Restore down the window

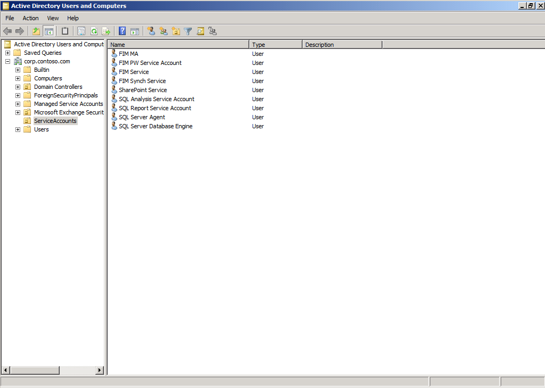coord(531,5)
